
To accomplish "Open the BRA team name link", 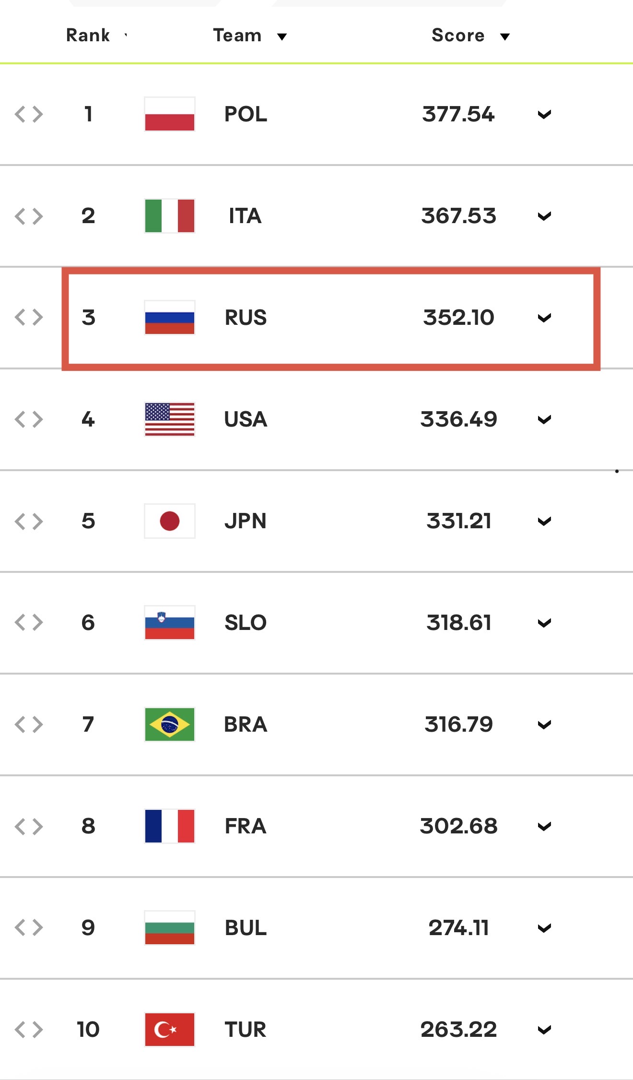I will tap(246, 724).
